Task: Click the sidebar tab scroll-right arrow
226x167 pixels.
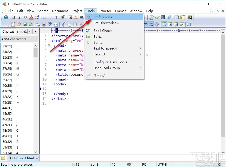Action: pos(35,32)
